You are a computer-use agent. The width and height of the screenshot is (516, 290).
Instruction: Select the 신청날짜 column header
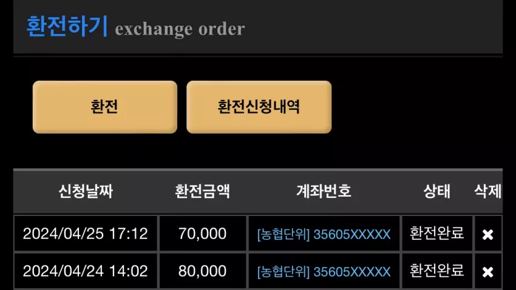pyautogui.click(x=86, y=191)
